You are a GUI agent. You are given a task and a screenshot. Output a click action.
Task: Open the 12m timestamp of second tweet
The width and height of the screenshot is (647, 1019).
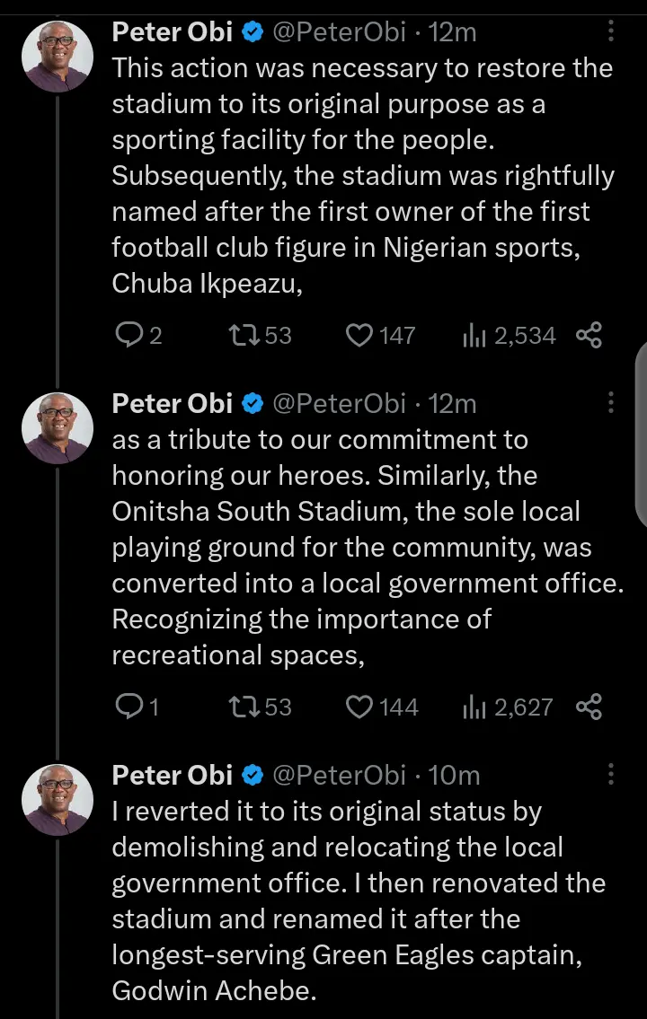point(453,404)
